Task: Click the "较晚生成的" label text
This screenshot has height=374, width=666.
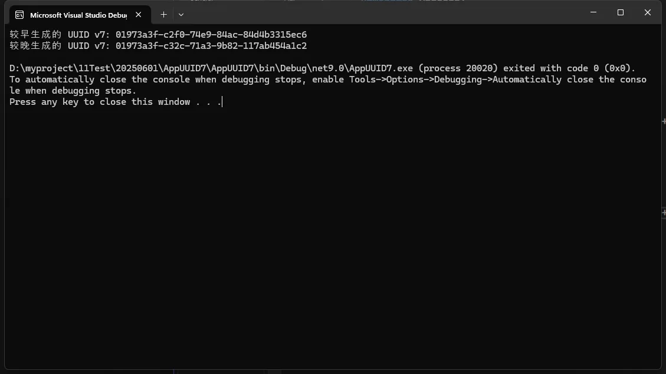Action: tap(35, 46)
